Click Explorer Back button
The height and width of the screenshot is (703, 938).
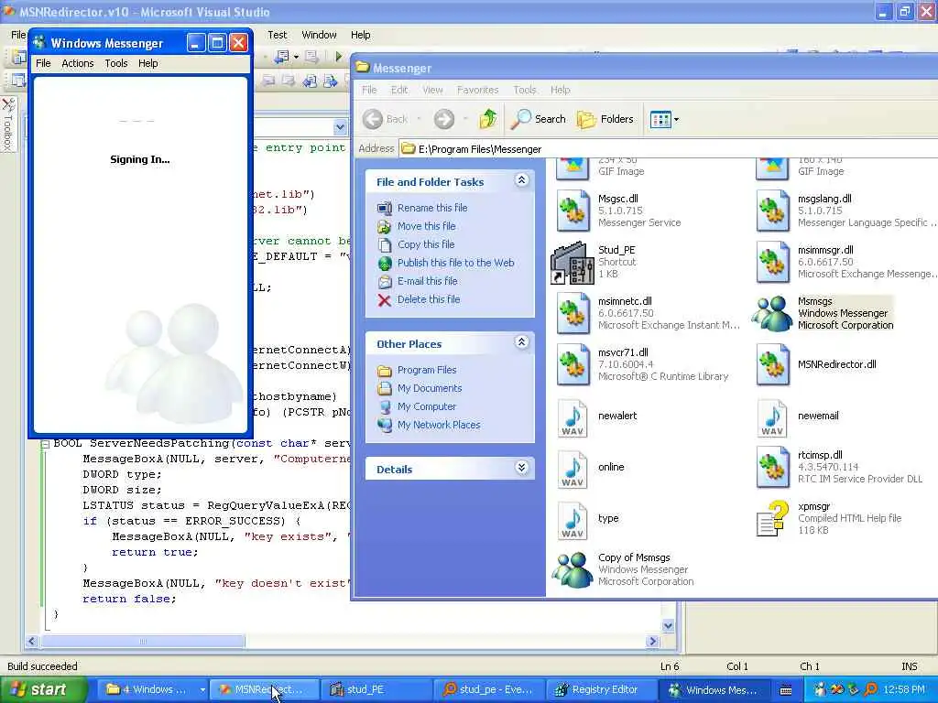click(386, 119)
